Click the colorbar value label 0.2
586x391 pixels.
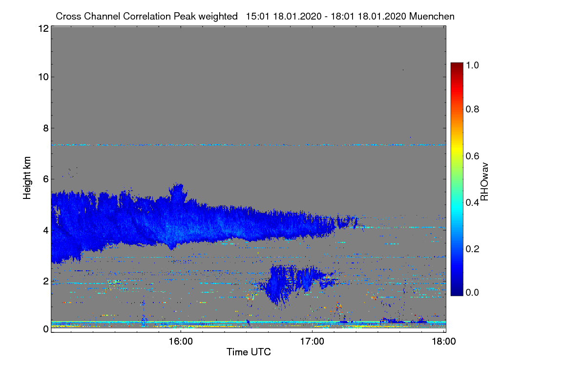473,249
